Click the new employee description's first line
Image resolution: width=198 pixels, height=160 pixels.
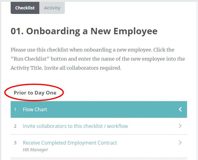92,50
